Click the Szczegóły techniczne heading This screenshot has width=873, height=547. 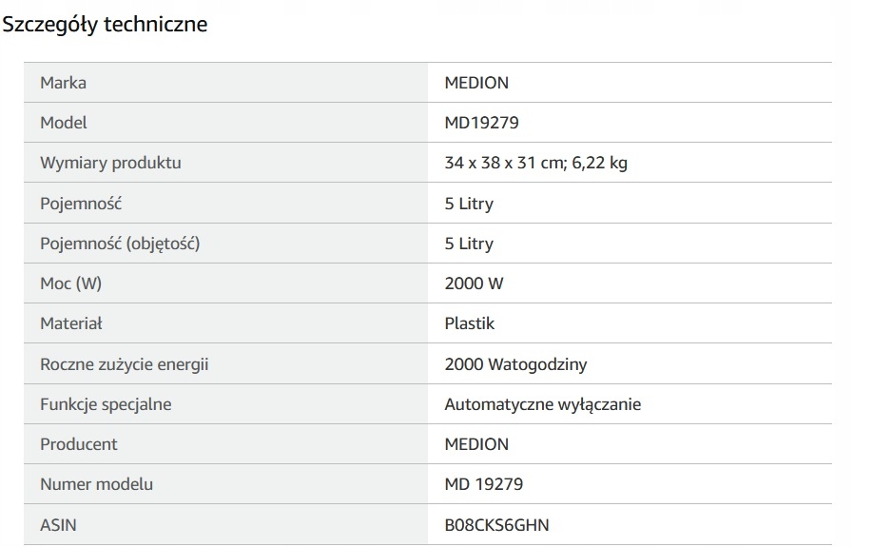pos(105,25)
